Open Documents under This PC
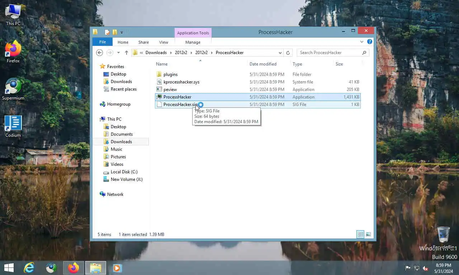The image size is (459, 275). [122, 134]
